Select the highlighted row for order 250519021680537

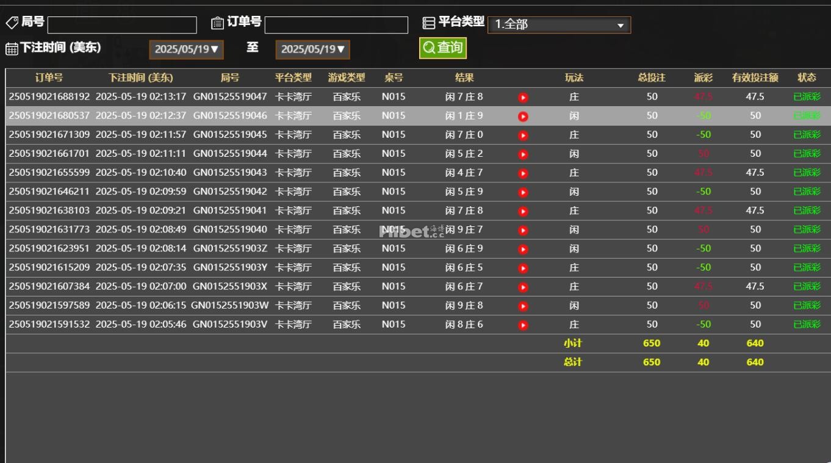coord(244,115)
